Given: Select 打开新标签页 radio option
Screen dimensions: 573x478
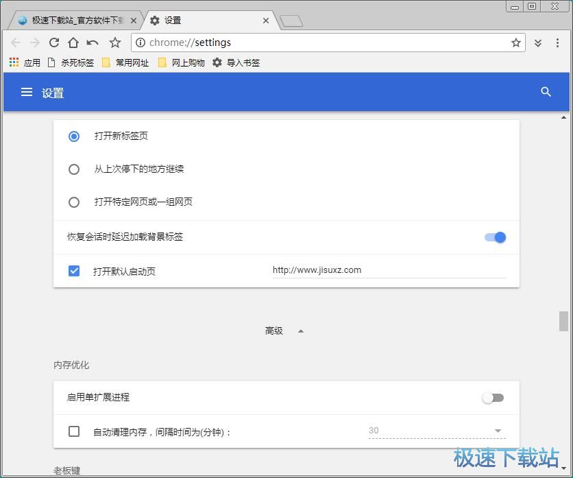Looking at the screenshot, I should (74, 136).
